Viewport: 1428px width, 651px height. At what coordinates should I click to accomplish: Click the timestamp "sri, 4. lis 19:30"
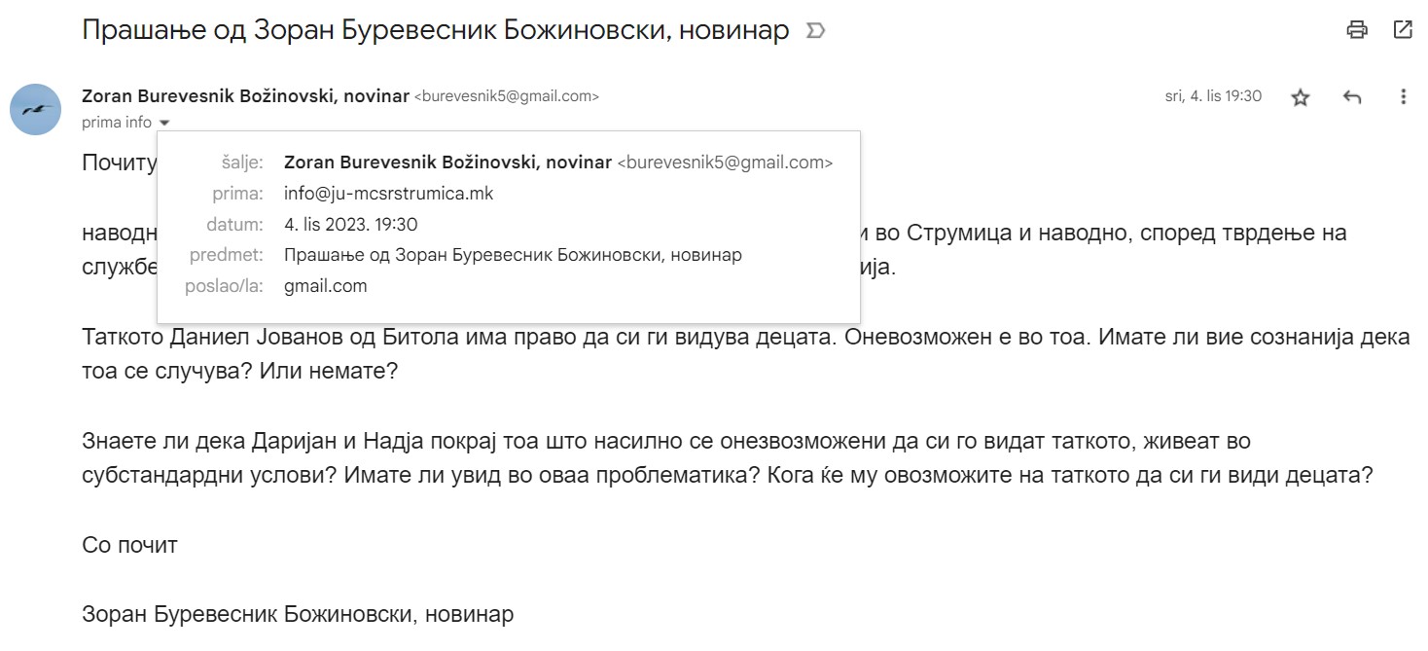[x=1213, y=96]
